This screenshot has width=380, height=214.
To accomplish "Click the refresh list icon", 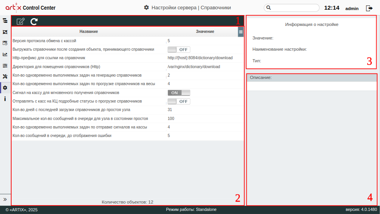I will click(x=34, y=21).
